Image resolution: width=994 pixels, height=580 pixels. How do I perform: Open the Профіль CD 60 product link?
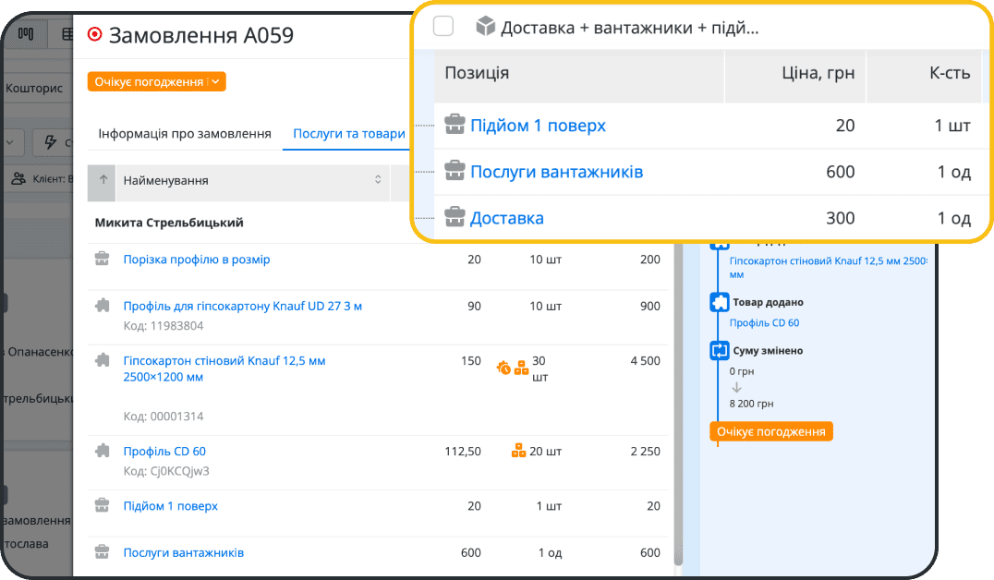click(x=164, y=452)
